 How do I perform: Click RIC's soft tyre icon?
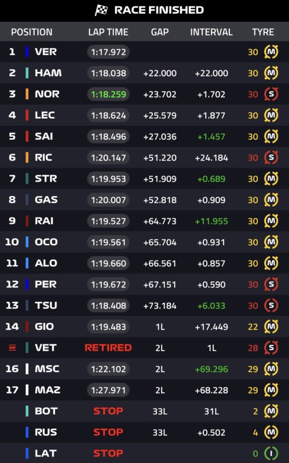(x=271, y=158)
